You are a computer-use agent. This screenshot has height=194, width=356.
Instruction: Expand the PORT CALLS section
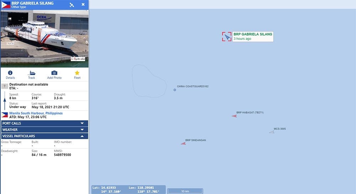[44, 123]
